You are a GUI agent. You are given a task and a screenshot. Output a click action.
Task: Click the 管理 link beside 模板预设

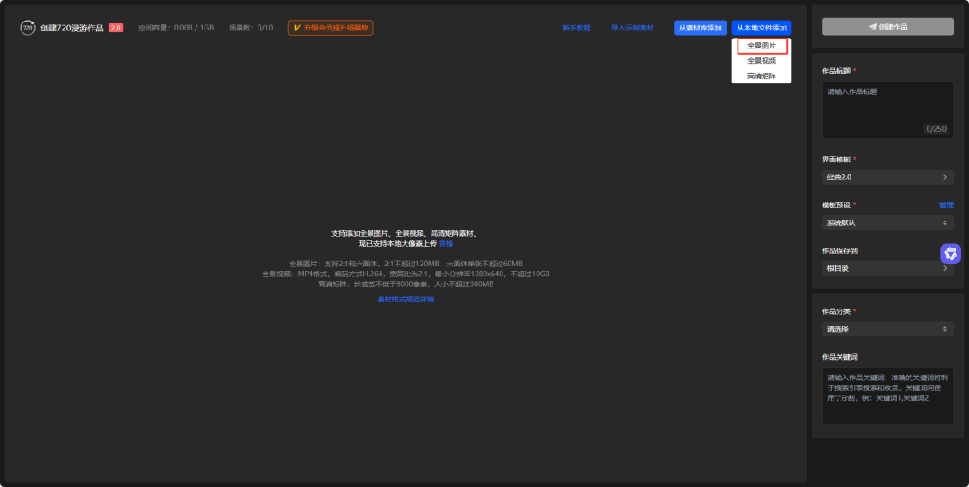(947, 205)
